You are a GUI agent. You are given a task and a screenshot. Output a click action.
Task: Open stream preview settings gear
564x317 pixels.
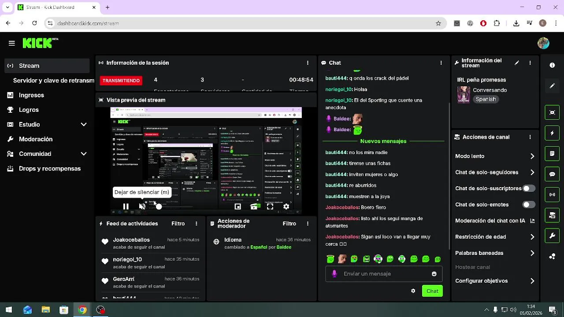(x=286, y=206)
